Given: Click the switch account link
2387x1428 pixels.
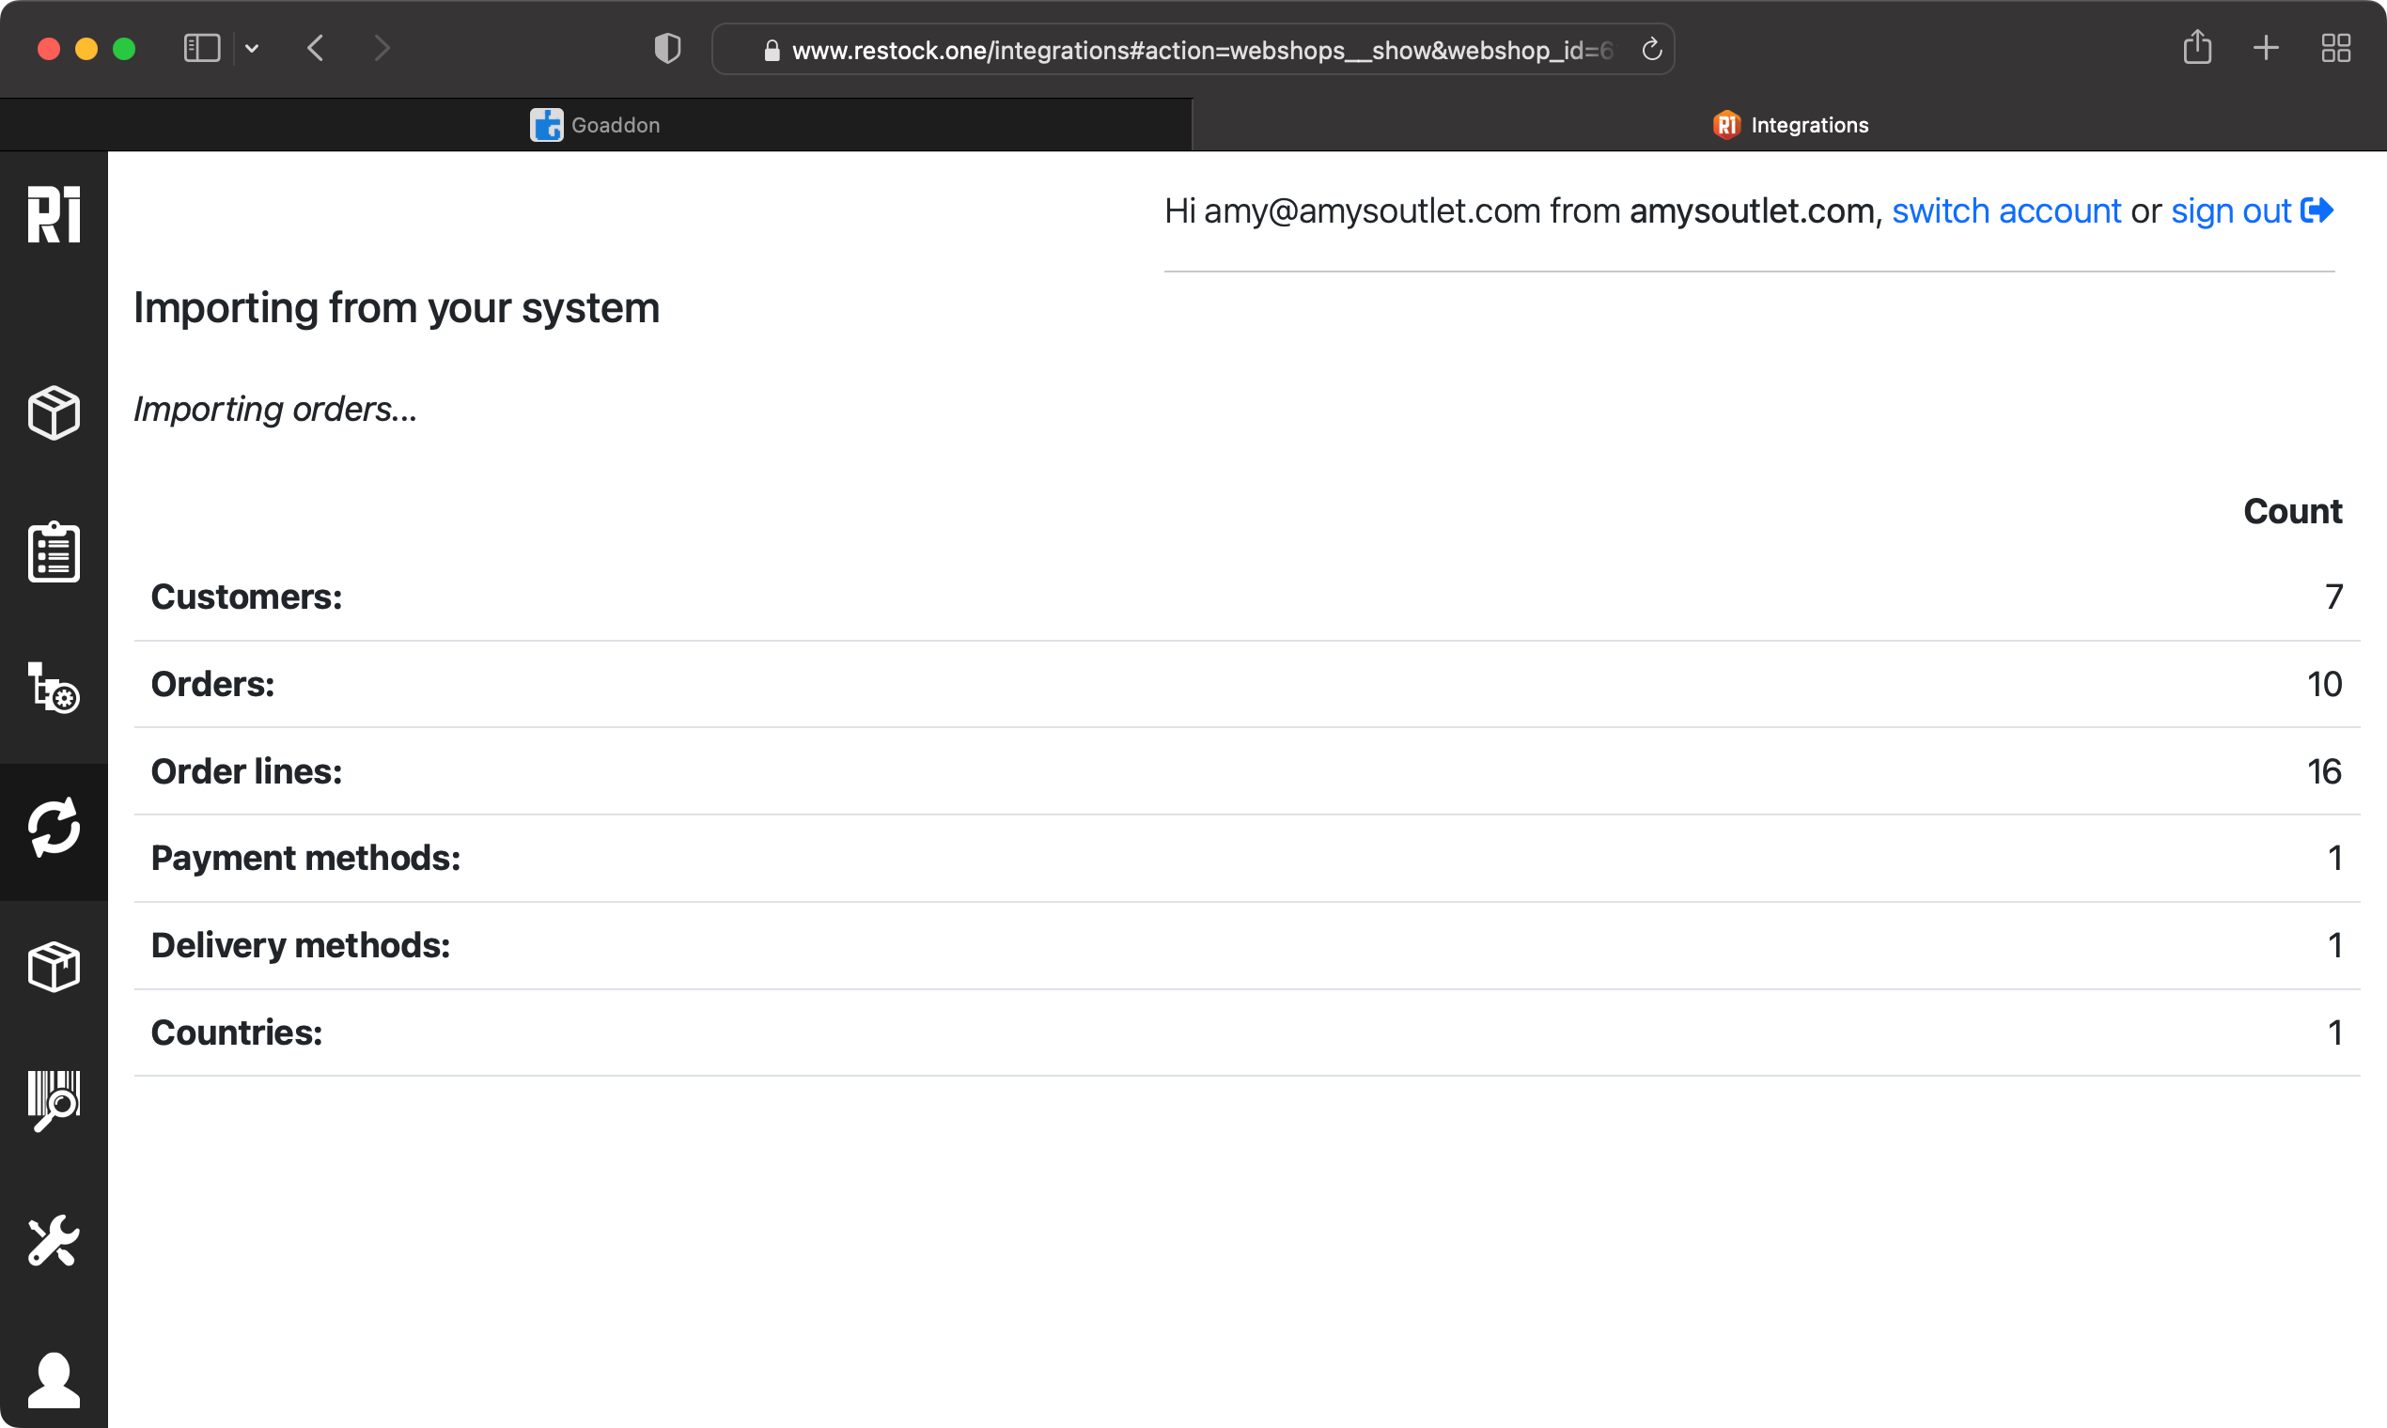Looking at the screenshot, I should coord(2005,210).
